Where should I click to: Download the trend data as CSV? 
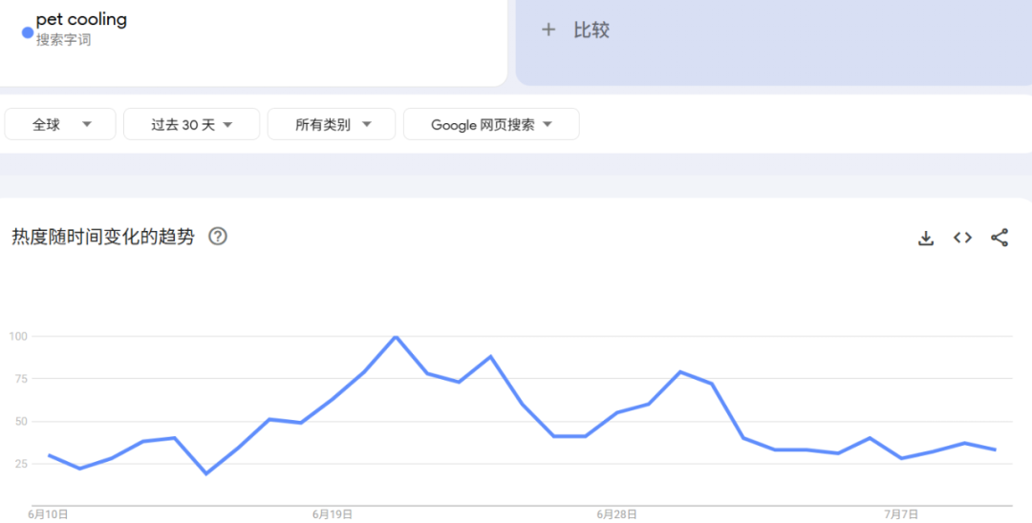(x=925, y=238)
